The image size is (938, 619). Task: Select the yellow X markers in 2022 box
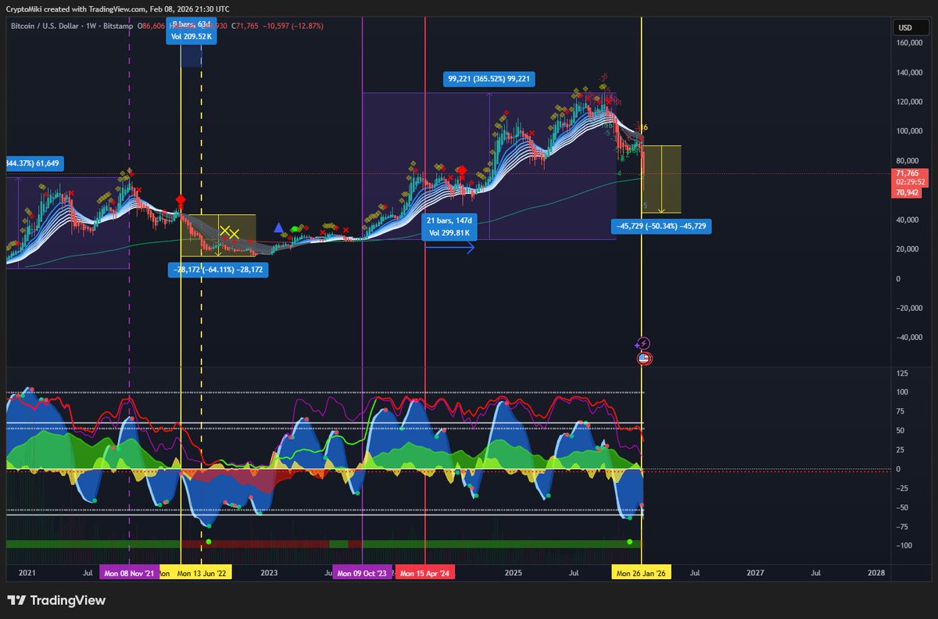(229, 232)
